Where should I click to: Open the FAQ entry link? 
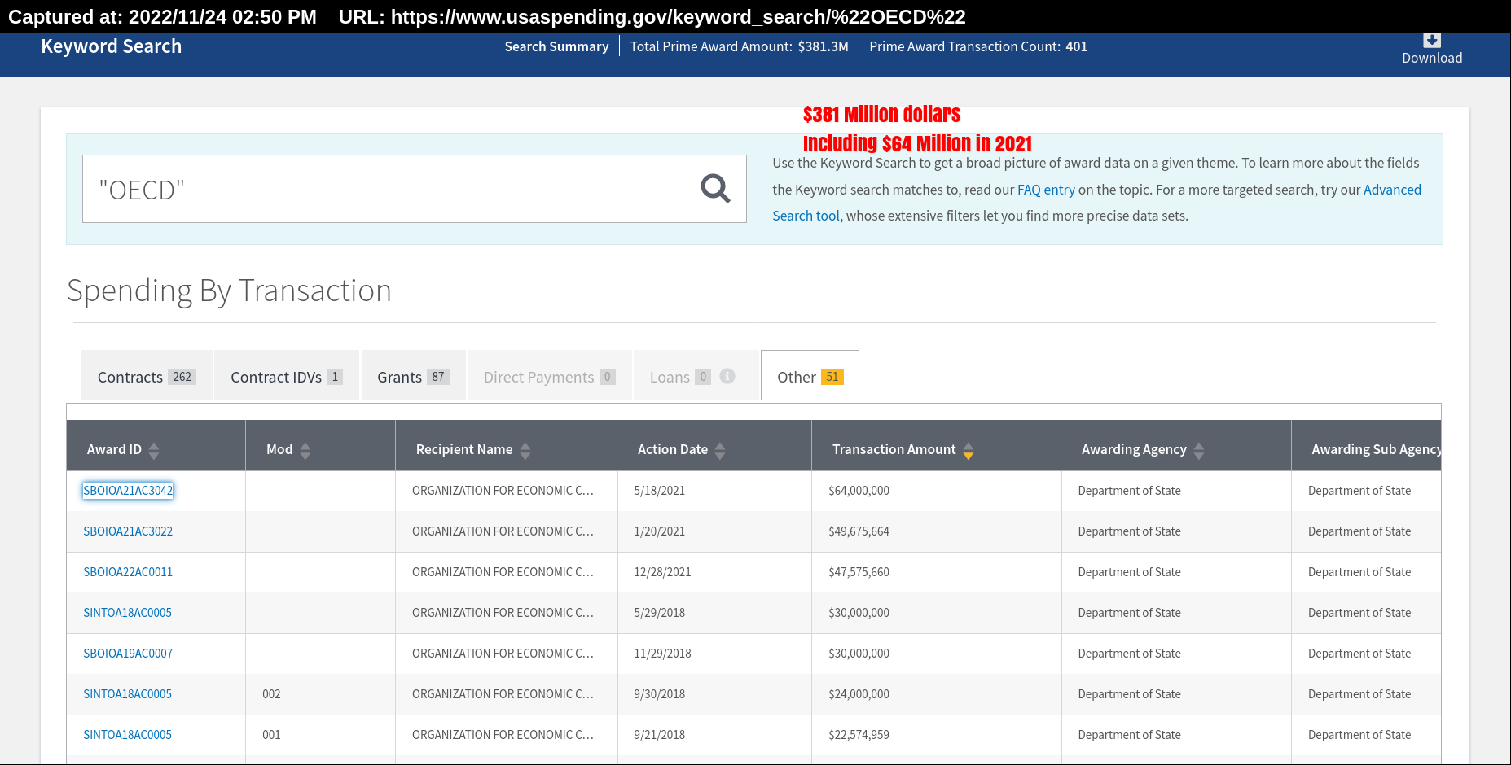[1046, 190]
